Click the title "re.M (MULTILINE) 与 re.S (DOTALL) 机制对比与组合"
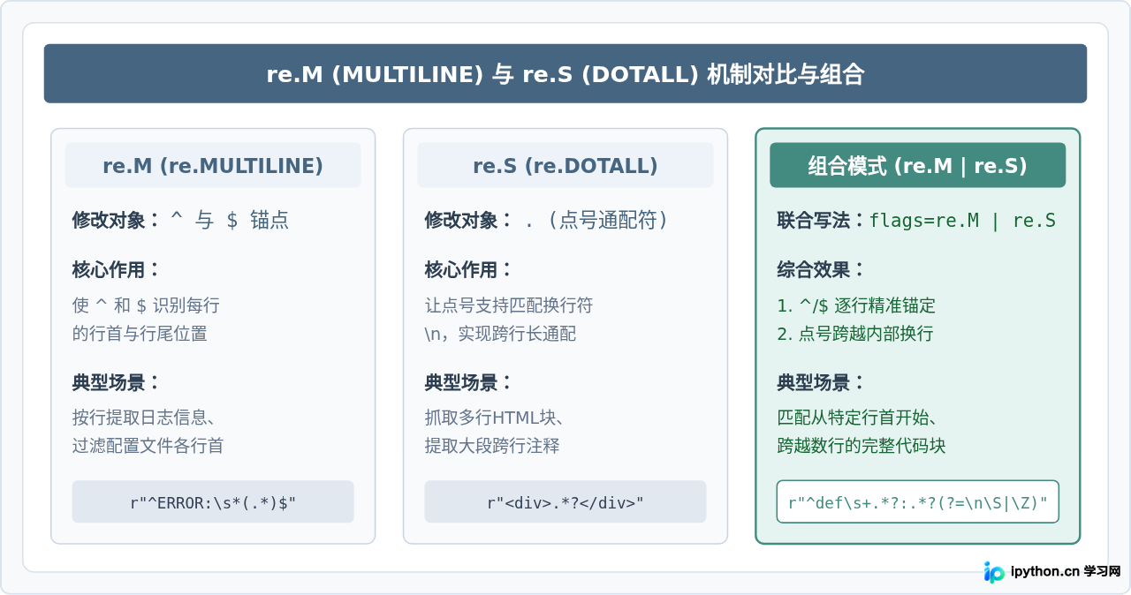Viewport: 1131px width, 595px height. [x=565, y=74]
